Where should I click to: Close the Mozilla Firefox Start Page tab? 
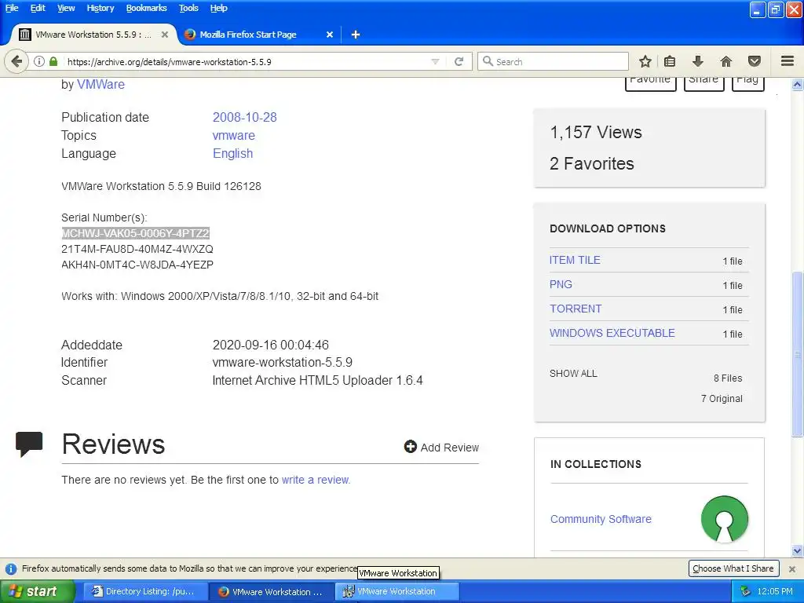(330, 35)
